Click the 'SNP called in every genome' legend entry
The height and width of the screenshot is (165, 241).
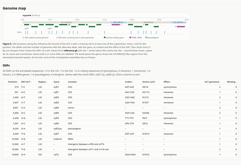pyautogui.click(x=36, y=38)
